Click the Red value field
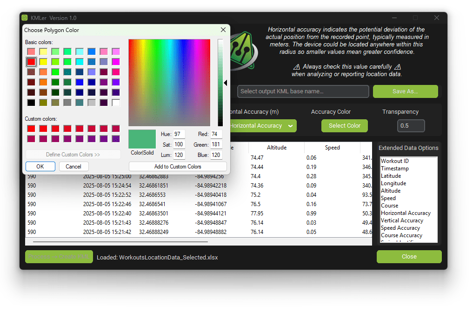Screen dimensions: 473x311 216,134
